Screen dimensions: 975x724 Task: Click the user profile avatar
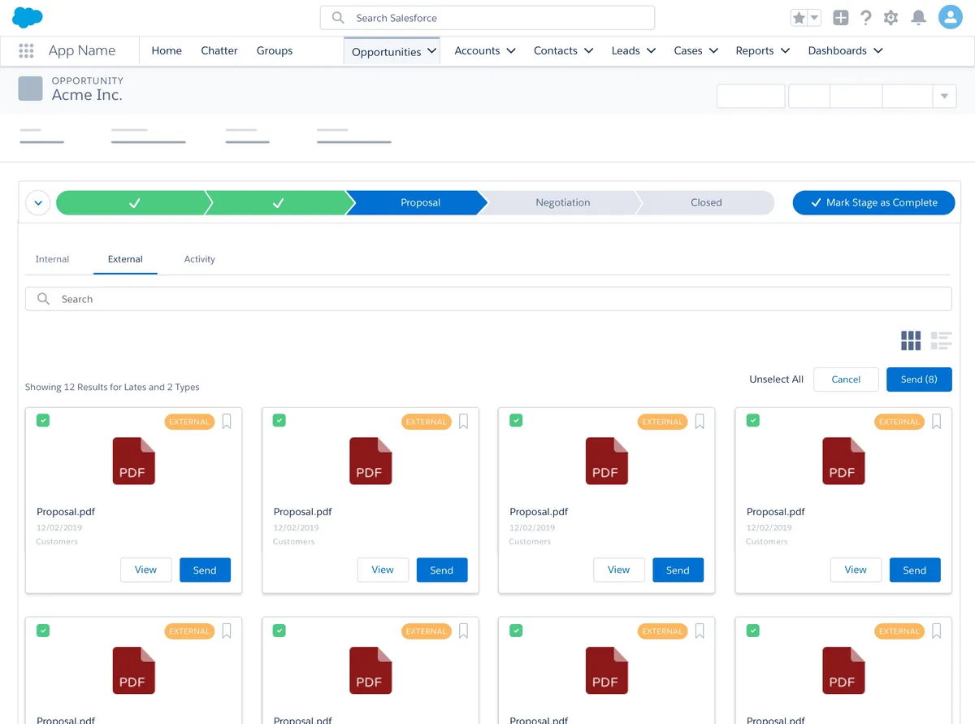click(x=951, y=17)
